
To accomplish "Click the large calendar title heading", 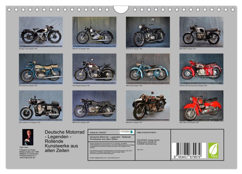I will tap(65, 141).
